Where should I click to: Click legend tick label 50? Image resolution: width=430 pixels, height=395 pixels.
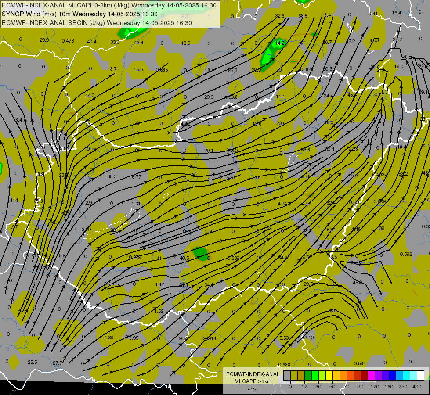(x=332, y=387)
